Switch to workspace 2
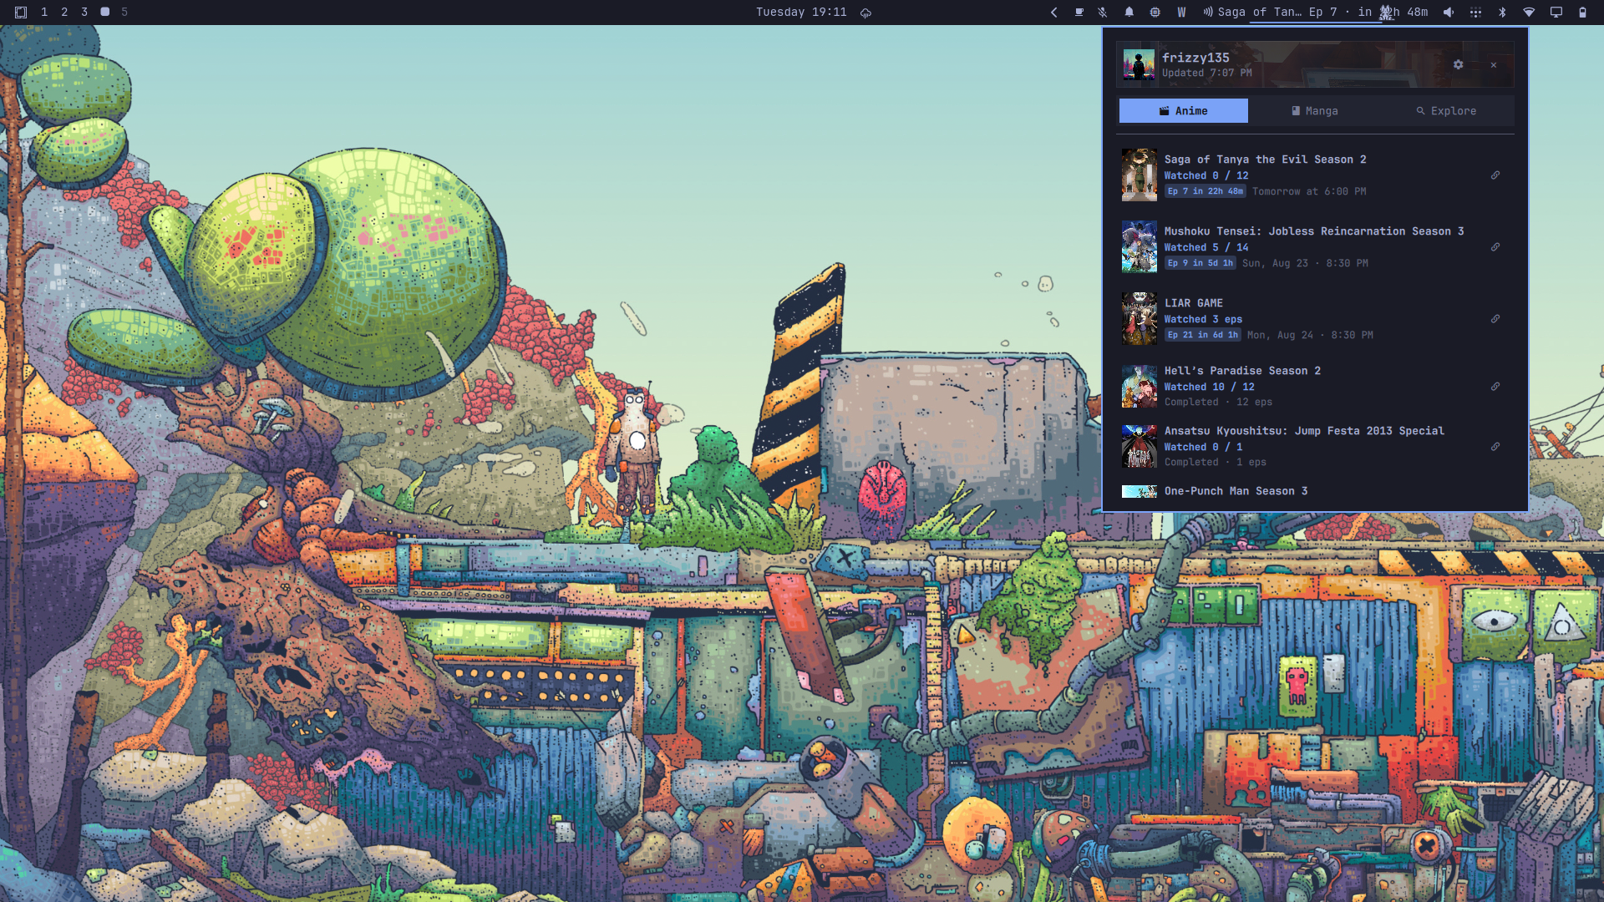 pos(64,12)
